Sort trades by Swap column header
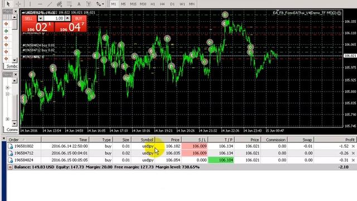This screenshot has height=201, width=357. tap(301, 140)
